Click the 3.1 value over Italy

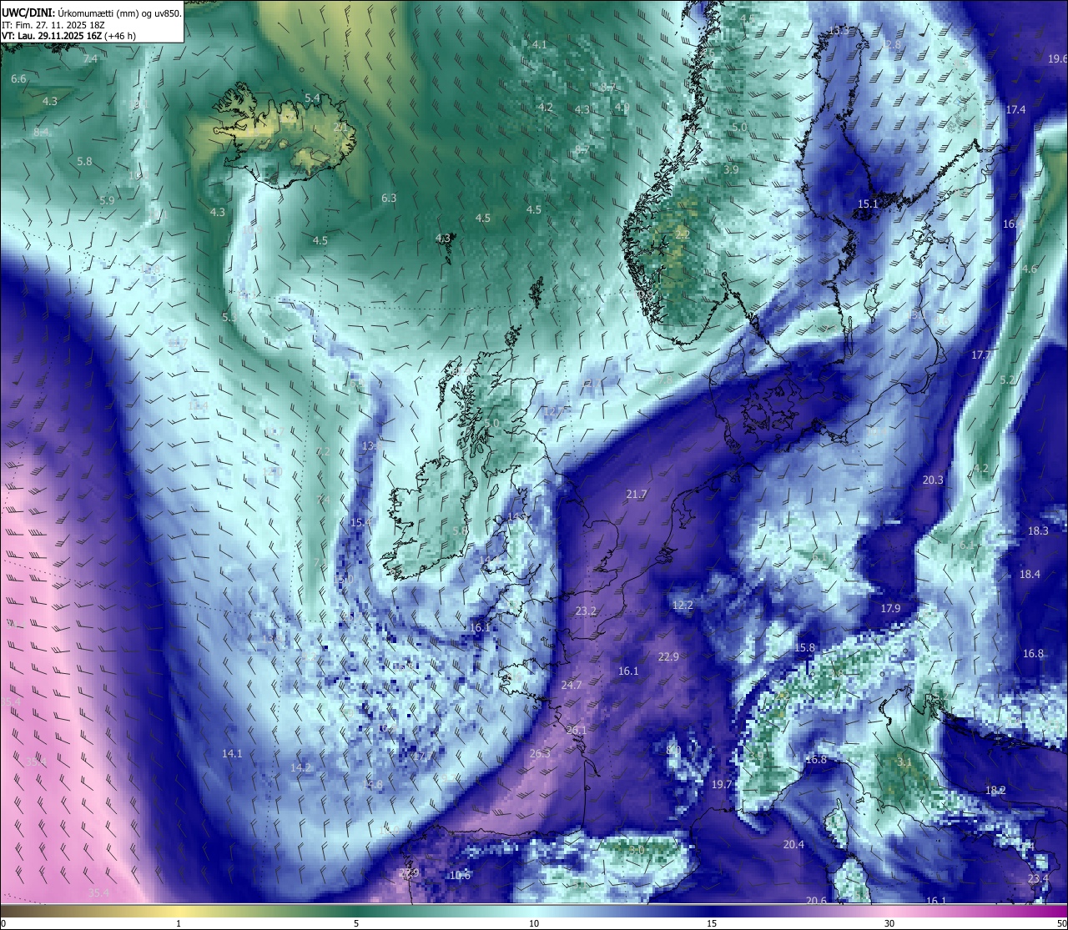[904, 762]
